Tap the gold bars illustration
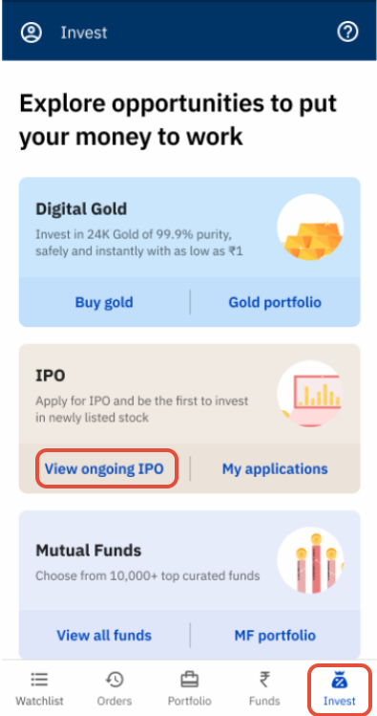The width and height of the screenshot is (377, 716). point(310,227)
